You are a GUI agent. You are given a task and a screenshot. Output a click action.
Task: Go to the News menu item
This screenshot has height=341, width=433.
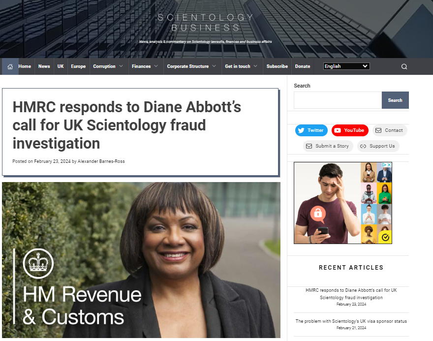click(44, 66)
